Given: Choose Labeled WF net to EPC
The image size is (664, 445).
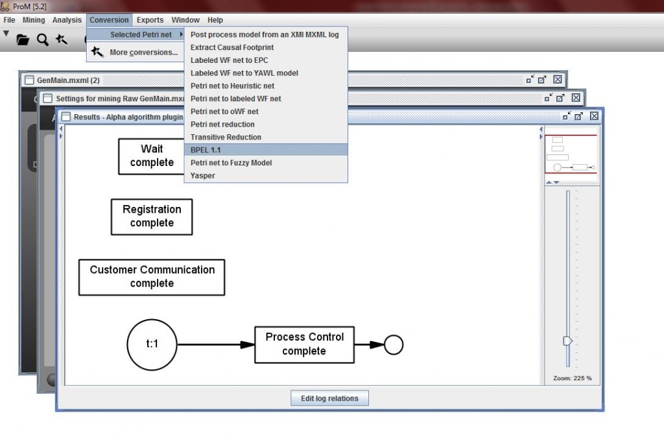Looking at the screenshot, I should click(x=266, y=60).
